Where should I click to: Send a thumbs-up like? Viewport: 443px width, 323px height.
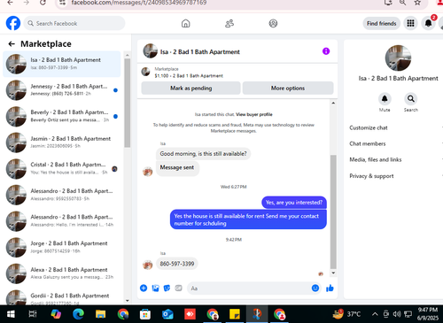330,288
